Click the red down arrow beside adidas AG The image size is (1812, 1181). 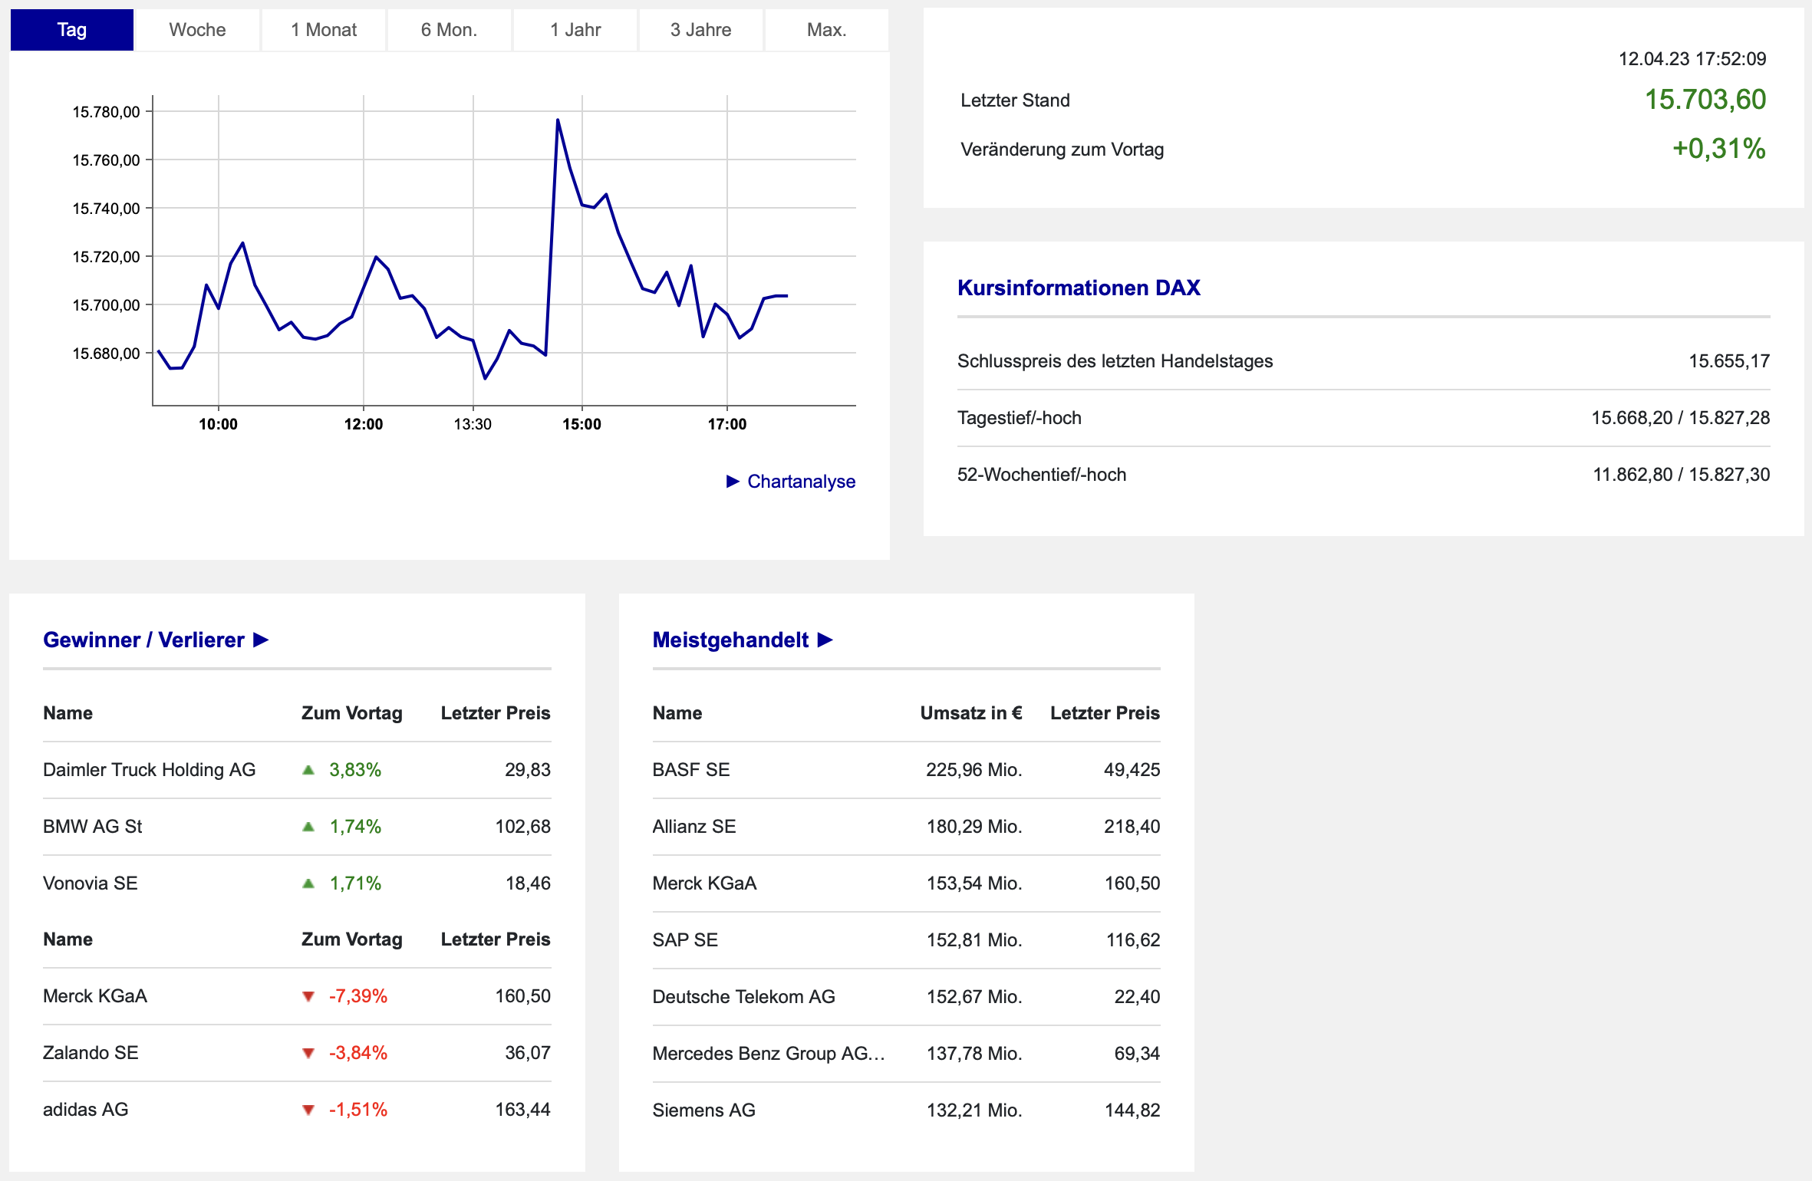pyautogui.click(x=308, y=1110)
